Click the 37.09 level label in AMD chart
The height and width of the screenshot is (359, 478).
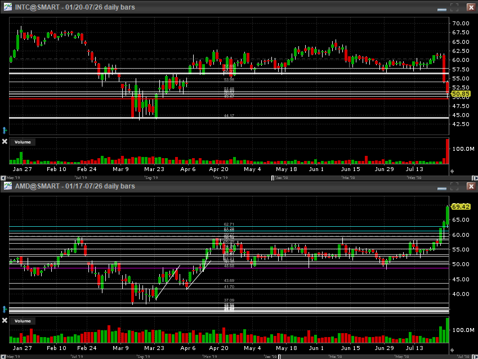(x=229, y=300)
